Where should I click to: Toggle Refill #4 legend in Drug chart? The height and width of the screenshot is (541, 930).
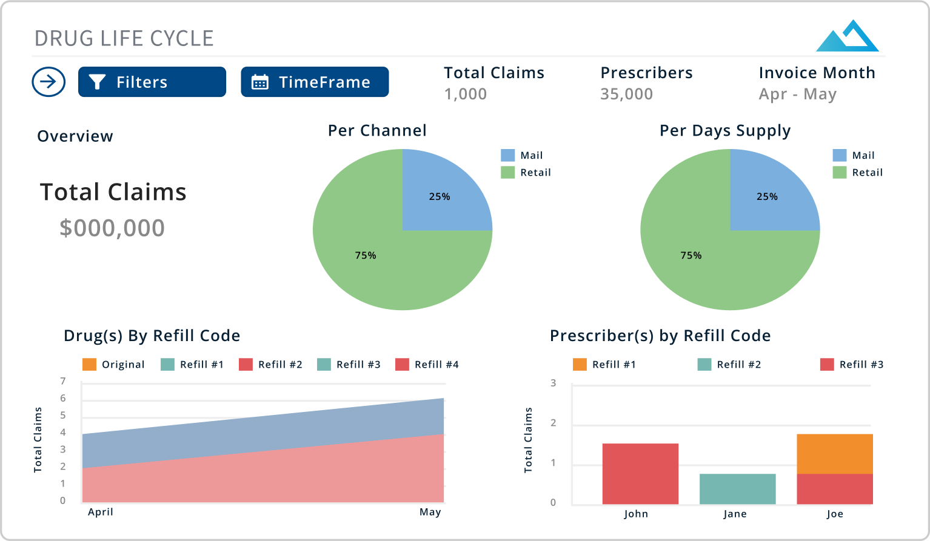pyautogui.click(x=403, y=365)
